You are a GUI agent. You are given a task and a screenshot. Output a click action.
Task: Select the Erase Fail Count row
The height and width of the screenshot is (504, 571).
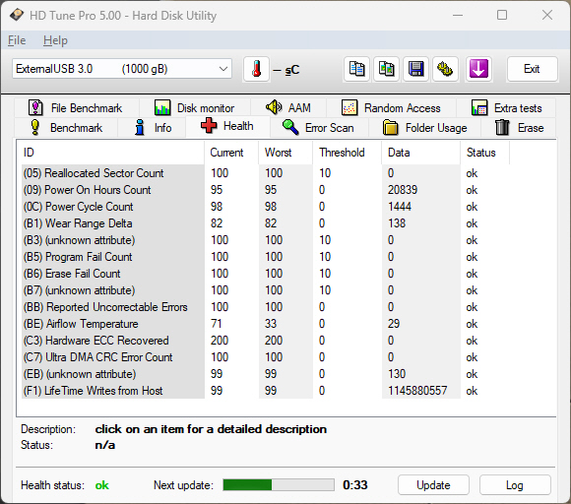click(266, 274)
